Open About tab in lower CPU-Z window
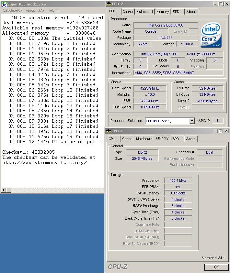230x273 pixels. [x=190, y=139]
